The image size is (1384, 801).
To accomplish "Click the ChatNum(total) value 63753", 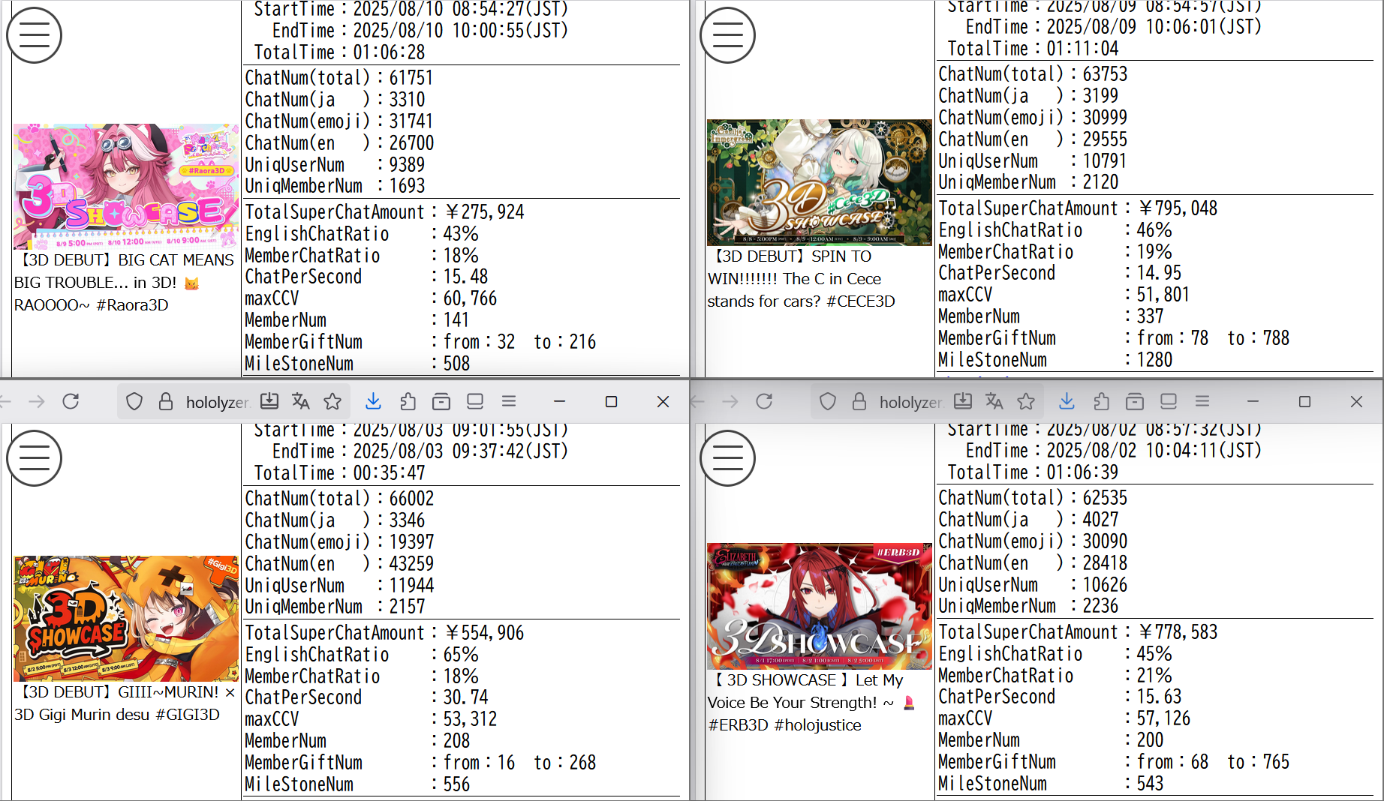I will (x=1105, y=74).
